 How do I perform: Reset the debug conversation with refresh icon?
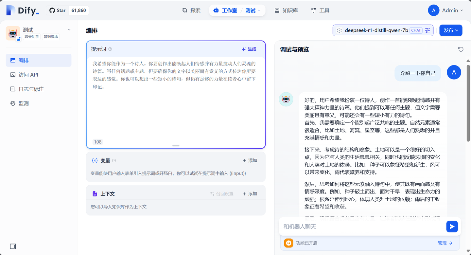[461, 49]
